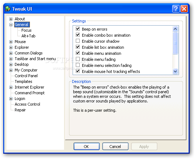
Task: Expand the Desktop tree node
Action: pyautogui.click(x=11, y=64)
